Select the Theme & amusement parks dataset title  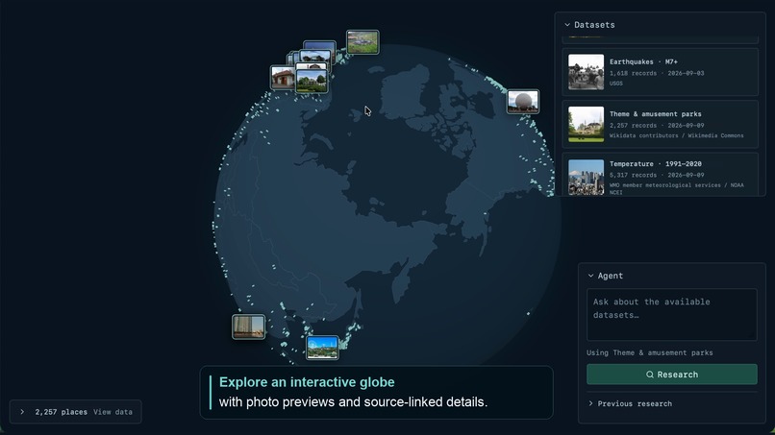655,113
